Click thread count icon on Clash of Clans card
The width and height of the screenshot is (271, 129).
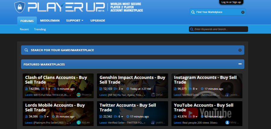click(26, 89)
